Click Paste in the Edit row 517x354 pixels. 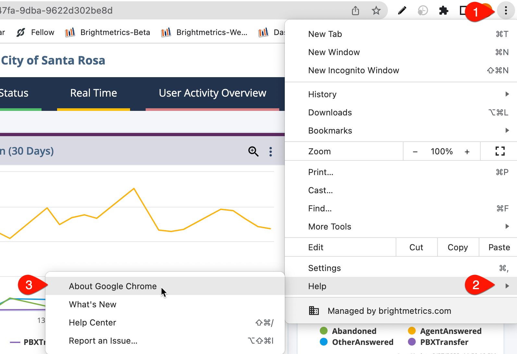(x=499, y=247)
